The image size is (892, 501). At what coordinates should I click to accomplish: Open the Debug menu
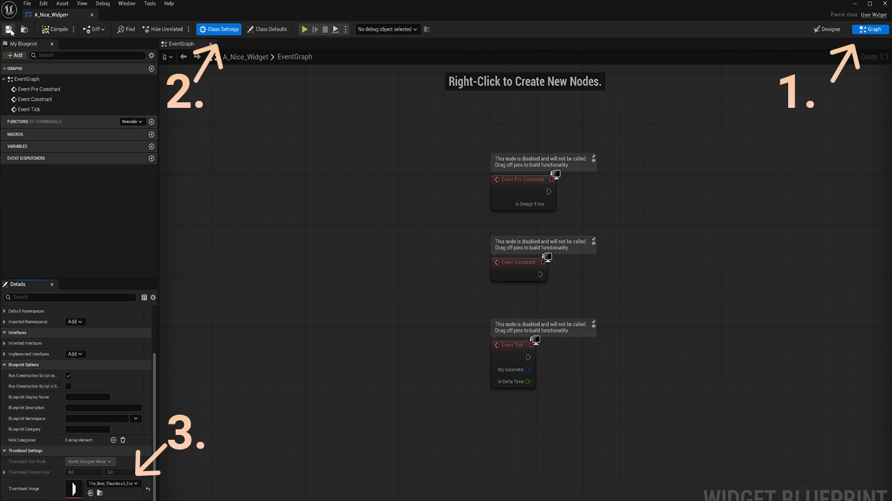click(x=103, y=3)
